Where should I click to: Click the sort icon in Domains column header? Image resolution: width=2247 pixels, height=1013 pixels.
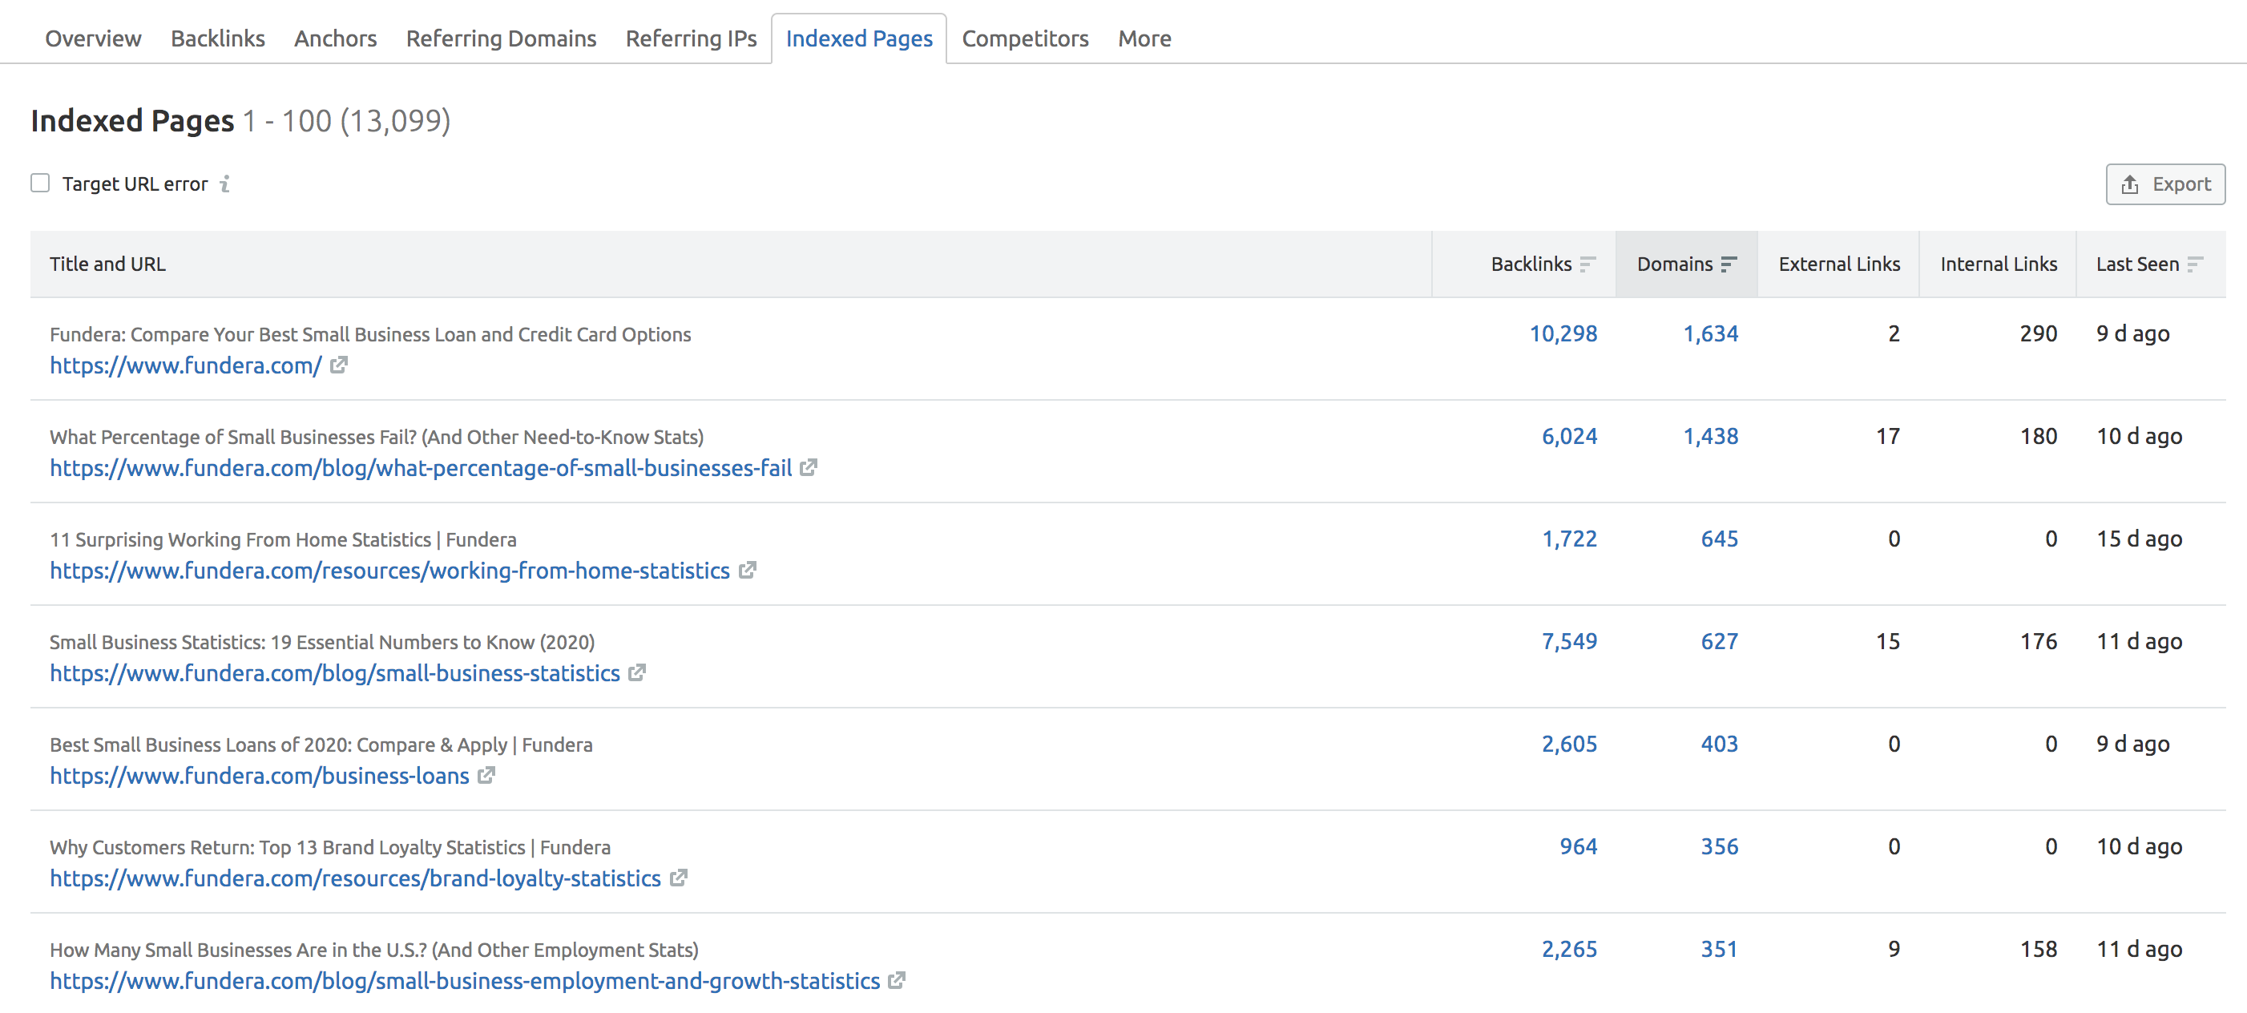[1728, 264]
